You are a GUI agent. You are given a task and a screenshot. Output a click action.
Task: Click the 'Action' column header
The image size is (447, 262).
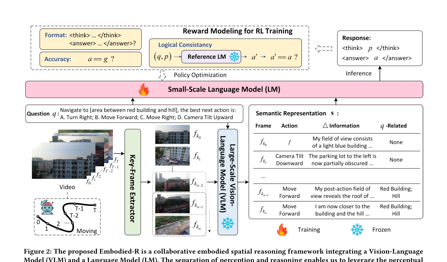pos(289,126)
